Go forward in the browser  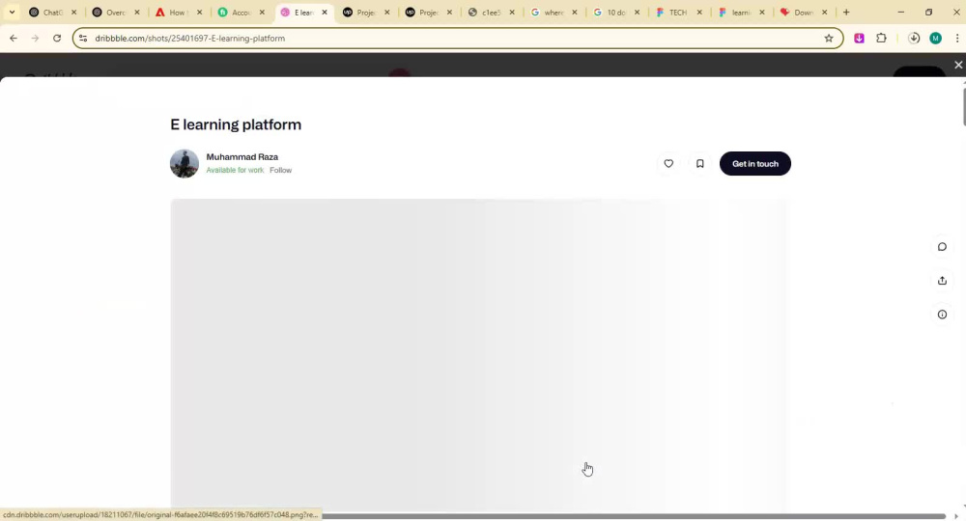35,39
